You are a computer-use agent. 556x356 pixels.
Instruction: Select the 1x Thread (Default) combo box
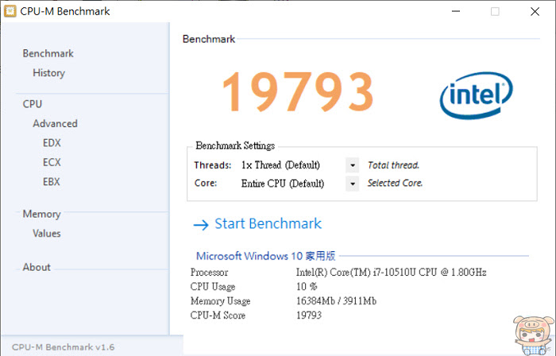pyautogui.click(x=299, y=165)
